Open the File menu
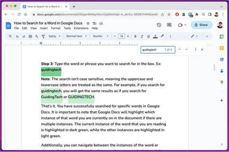Viewport: 229px width, 152px height. click(x=17, y=28)
